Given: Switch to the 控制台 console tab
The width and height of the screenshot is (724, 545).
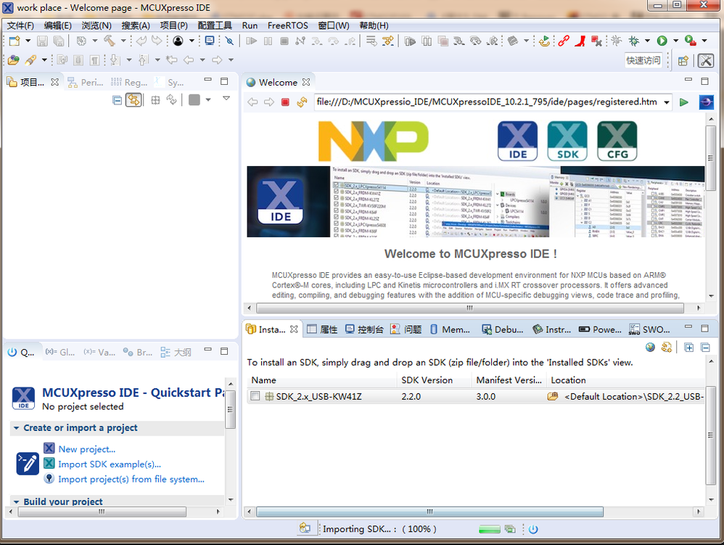Looking at the screenshot, I should point(365,329).
